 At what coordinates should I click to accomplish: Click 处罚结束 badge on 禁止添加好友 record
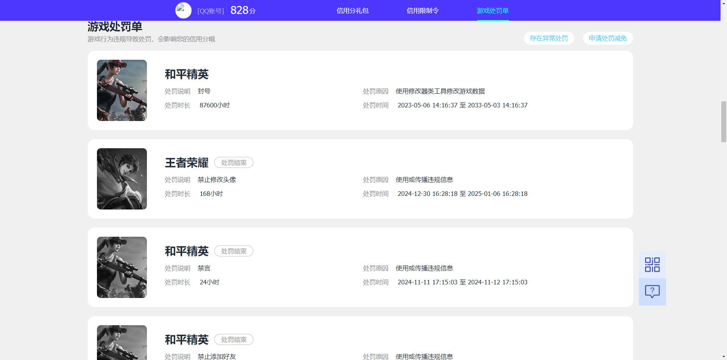coord(234,340)
